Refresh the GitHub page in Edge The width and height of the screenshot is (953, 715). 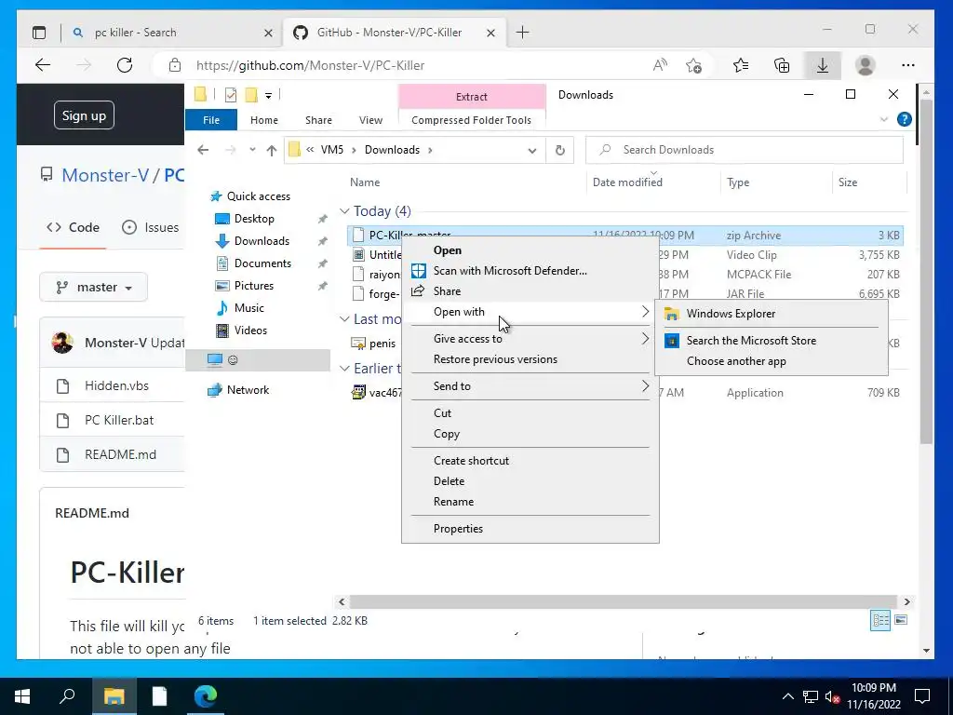tap(125, 65)
